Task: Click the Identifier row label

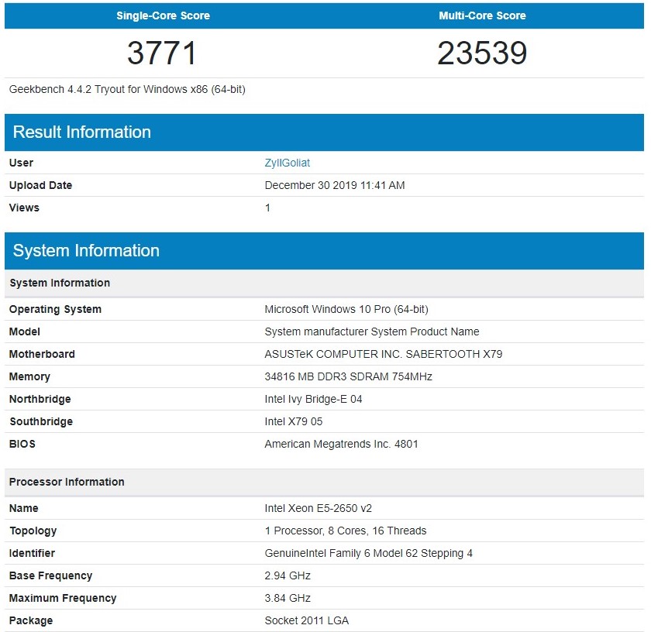Action: coord(32,553)
